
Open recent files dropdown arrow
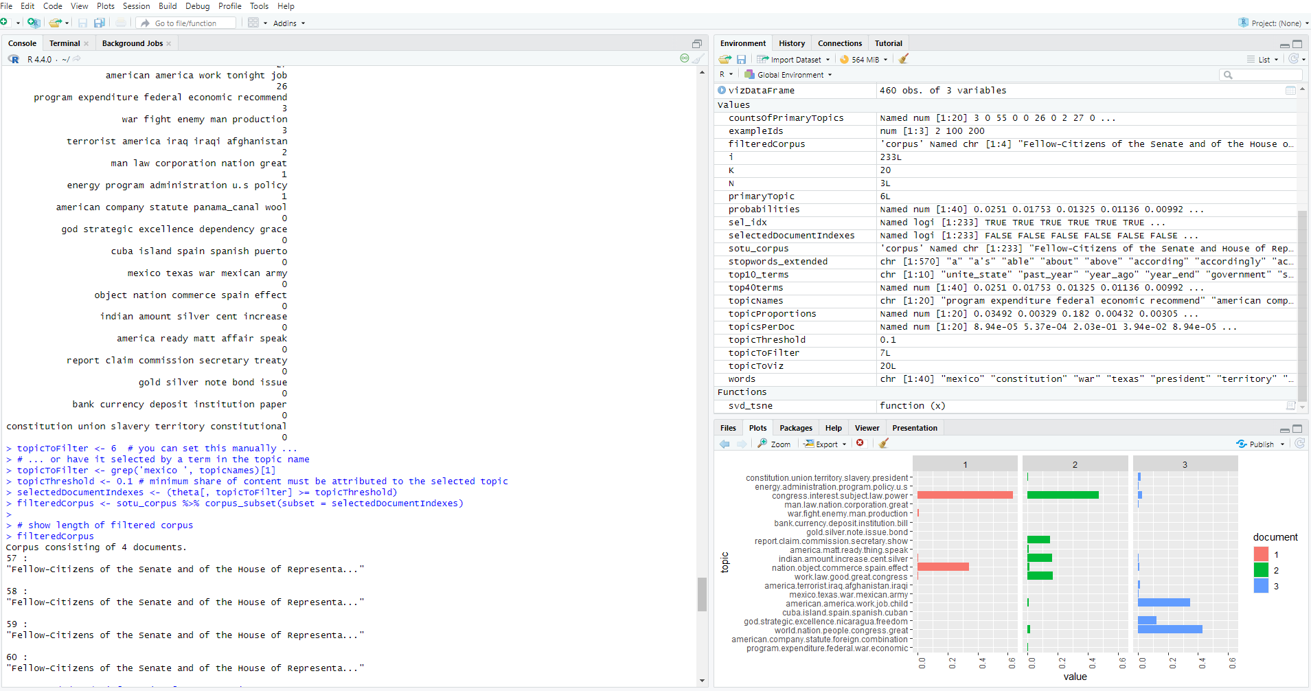pyautogui.click(x=67, y=23)
